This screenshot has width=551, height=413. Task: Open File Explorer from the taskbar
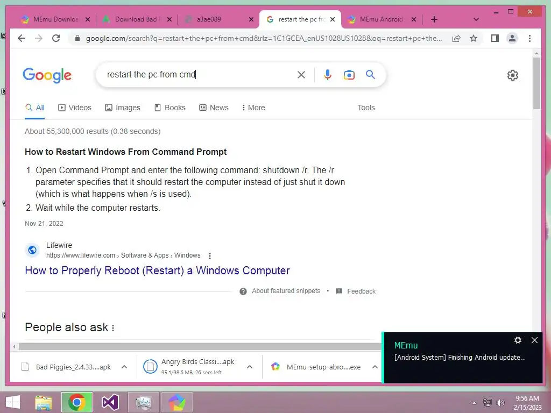coord(44,402)
